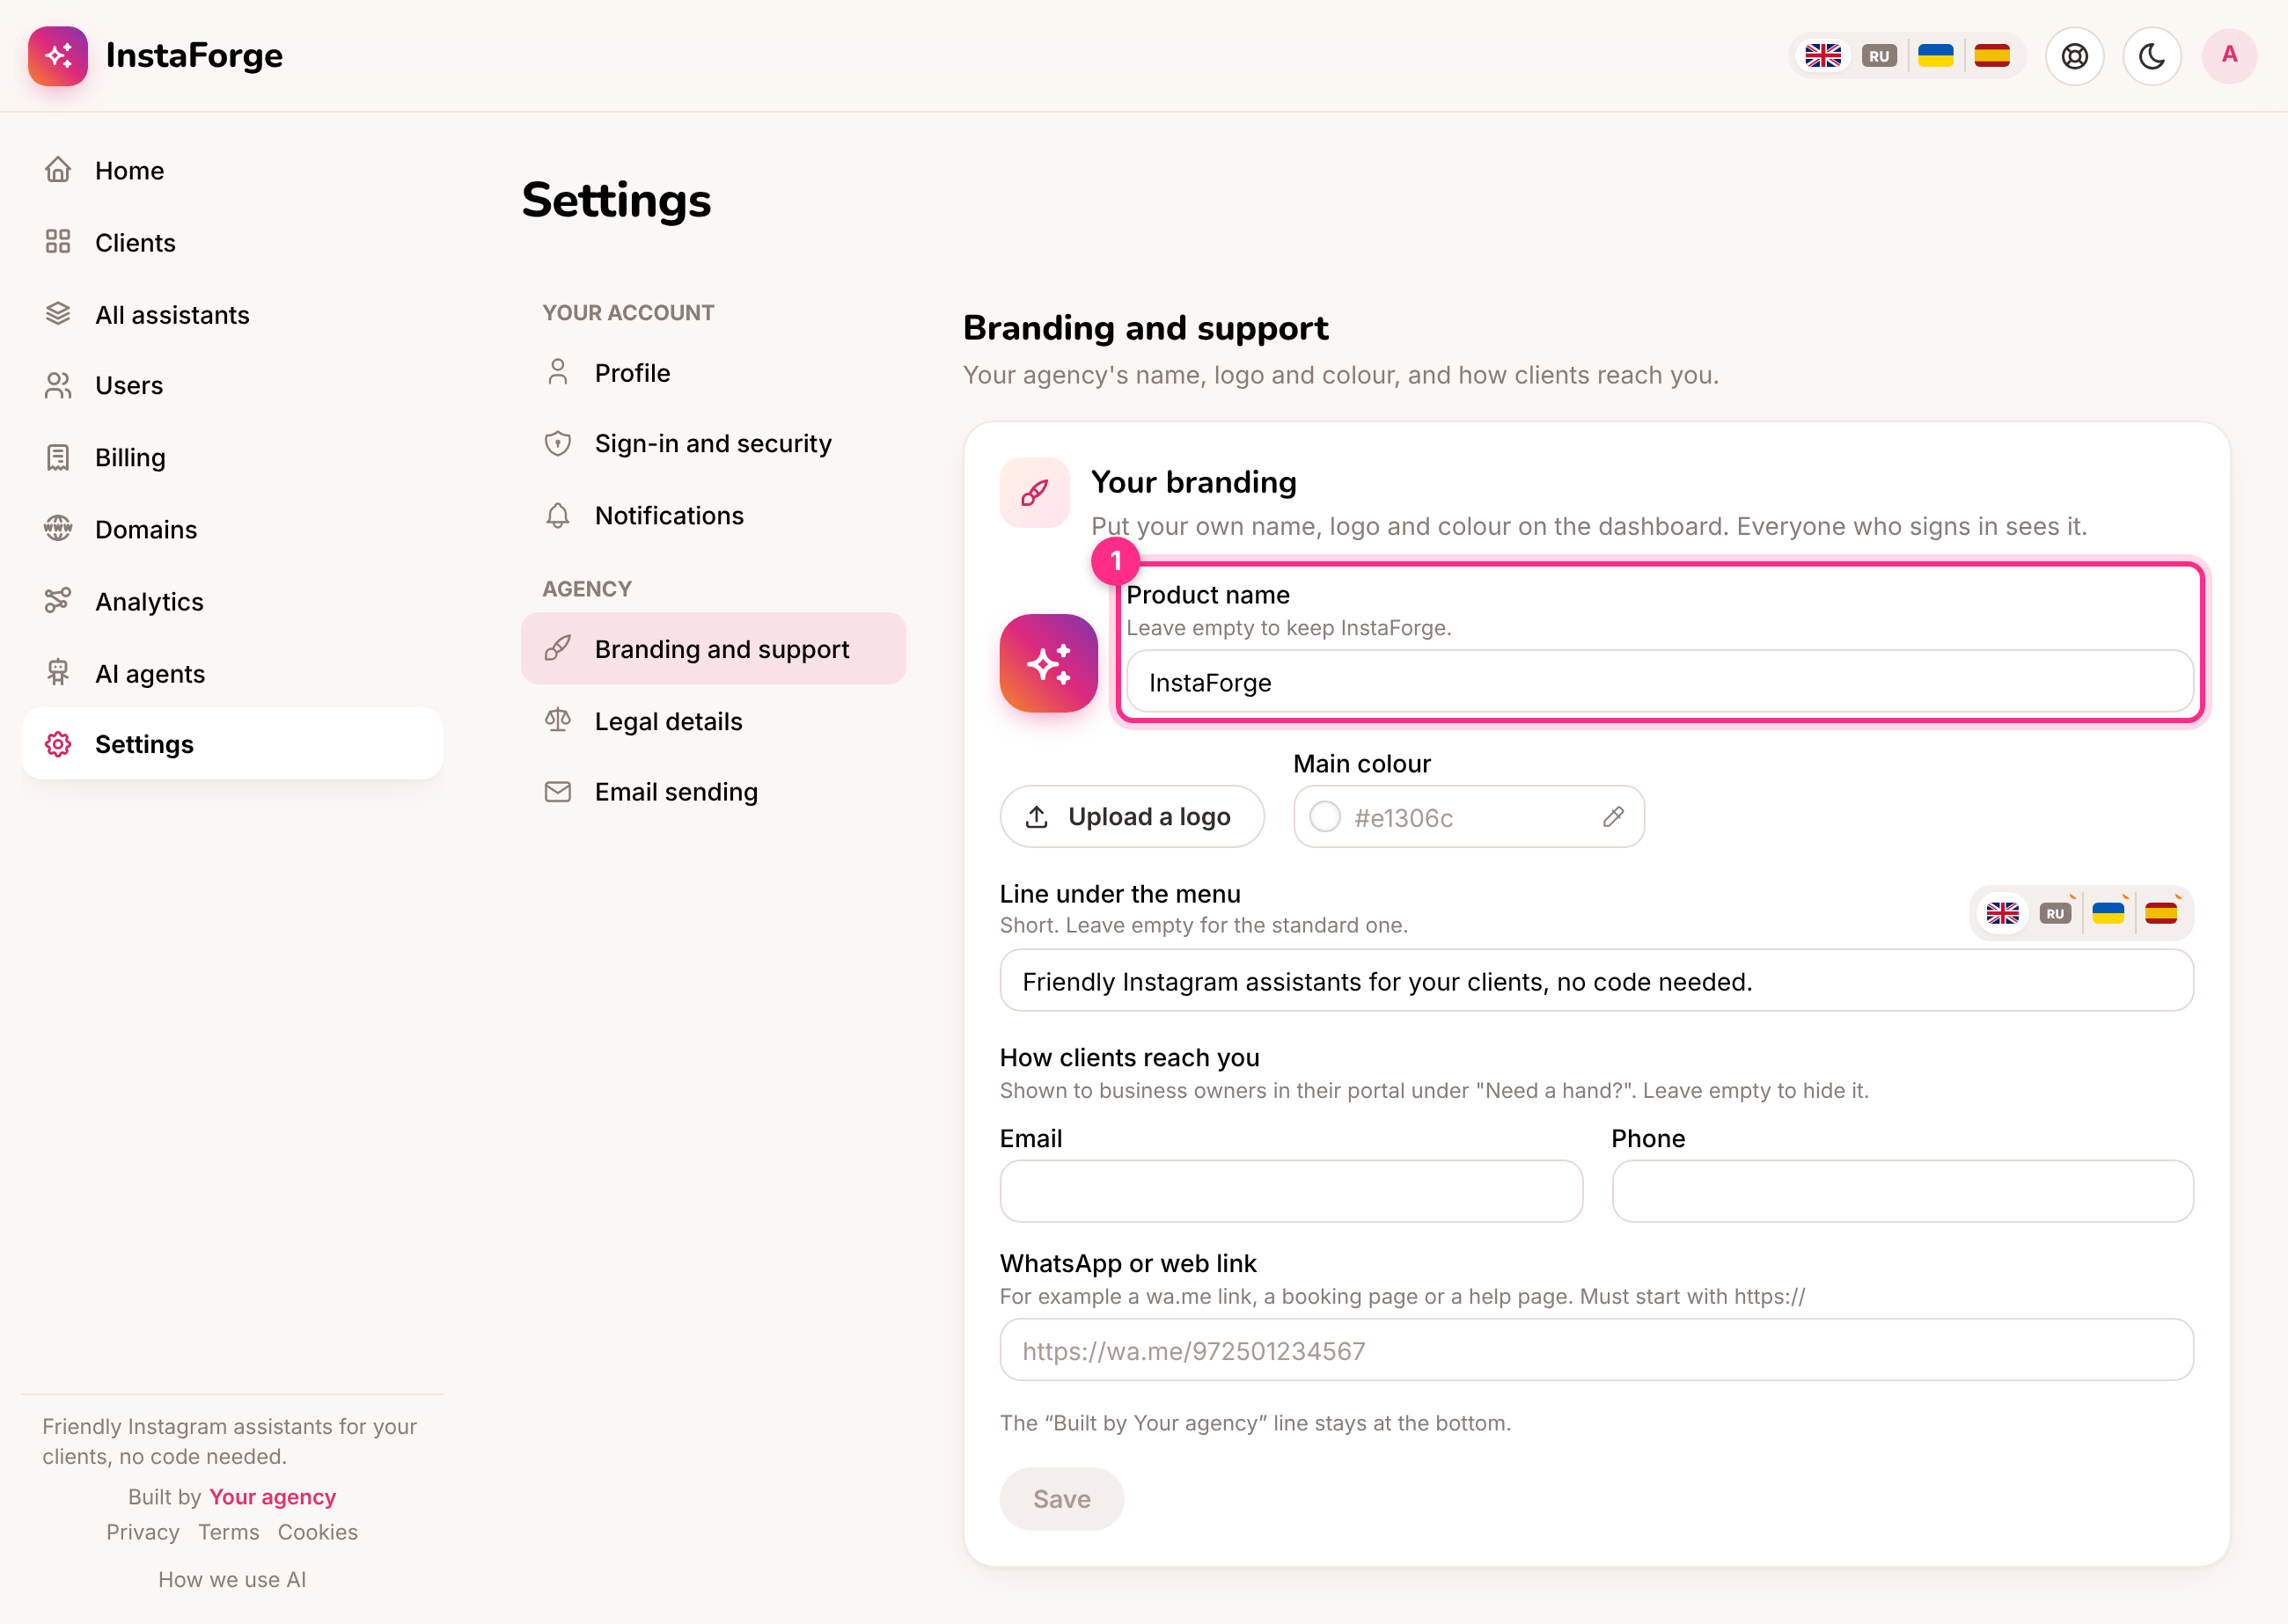Open All assistants page
2288x1624 pixels.
tap(232, 315)
